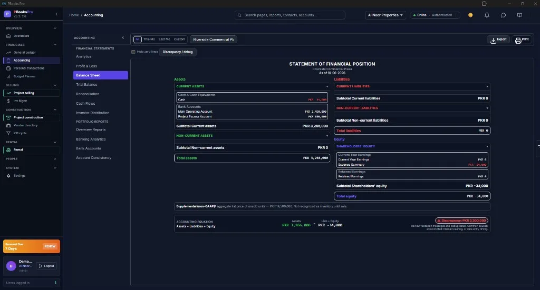Viewport: 540px width, 290px height.
Task: Open the Al Noor Properties company dropdown
Action: point(385,15)
